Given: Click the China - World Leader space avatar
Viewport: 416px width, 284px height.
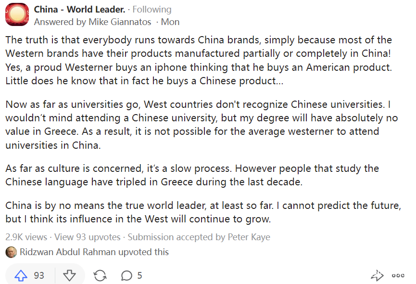Looking at the screenshot, I should tap(17, 14).
